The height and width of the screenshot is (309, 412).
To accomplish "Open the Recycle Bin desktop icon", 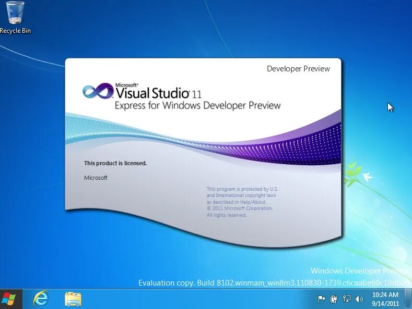I will [15, 17].
